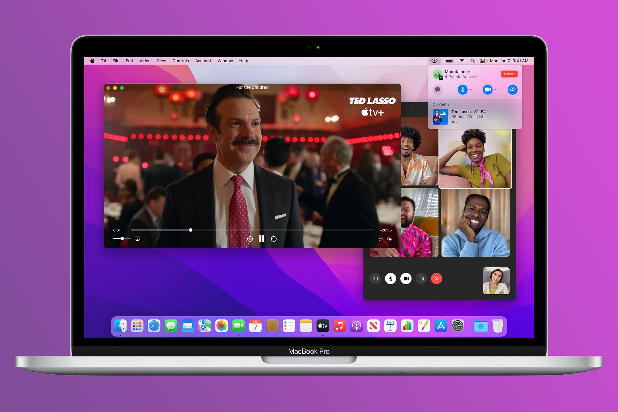This screenshot has width=618, height=412.
Task: Open the Account menu
Action: coord(203,61)
